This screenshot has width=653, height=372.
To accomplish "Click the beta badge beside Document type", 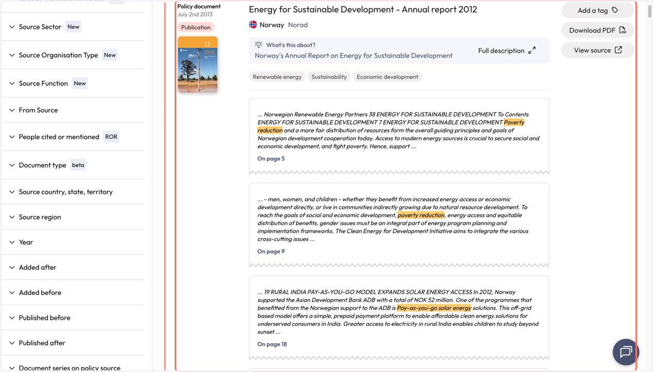I will [78, 165].
